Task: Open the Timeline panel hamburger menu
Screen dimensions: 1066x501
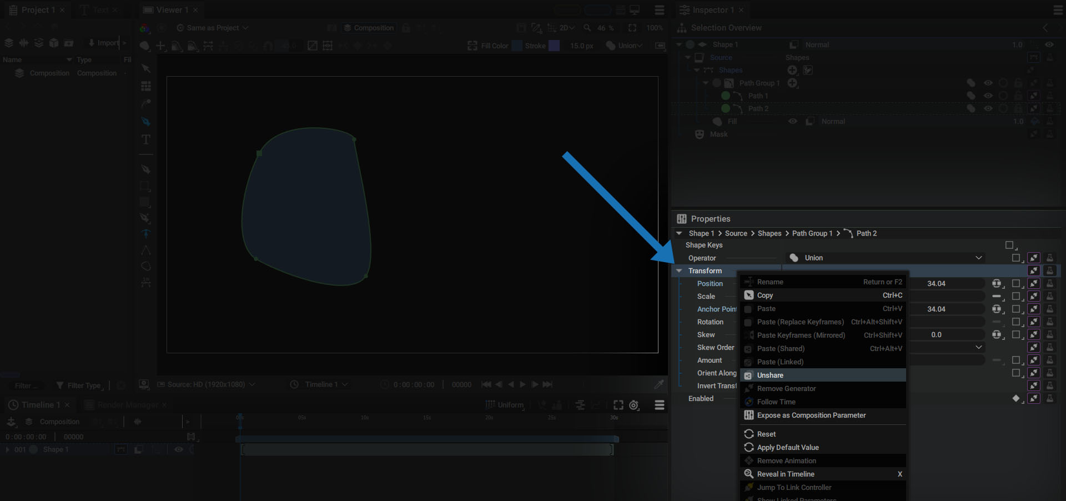Action: click(660, 405)
